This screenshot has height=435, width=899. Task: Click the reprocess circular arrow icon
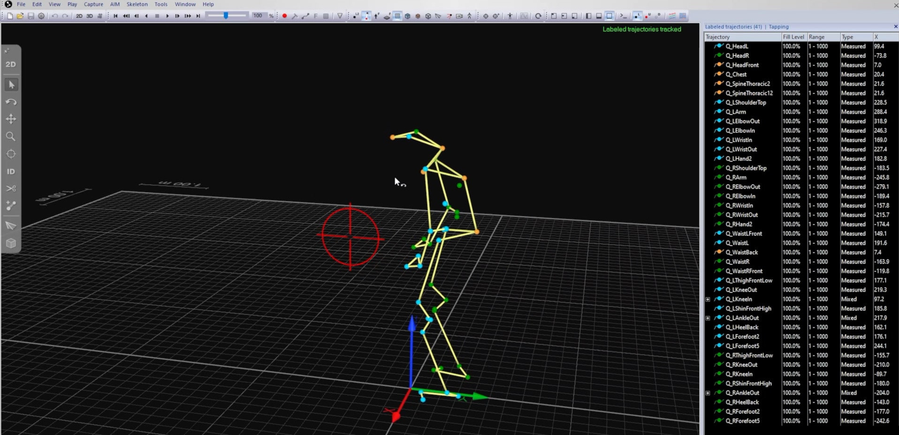click(x=538, y=16)
